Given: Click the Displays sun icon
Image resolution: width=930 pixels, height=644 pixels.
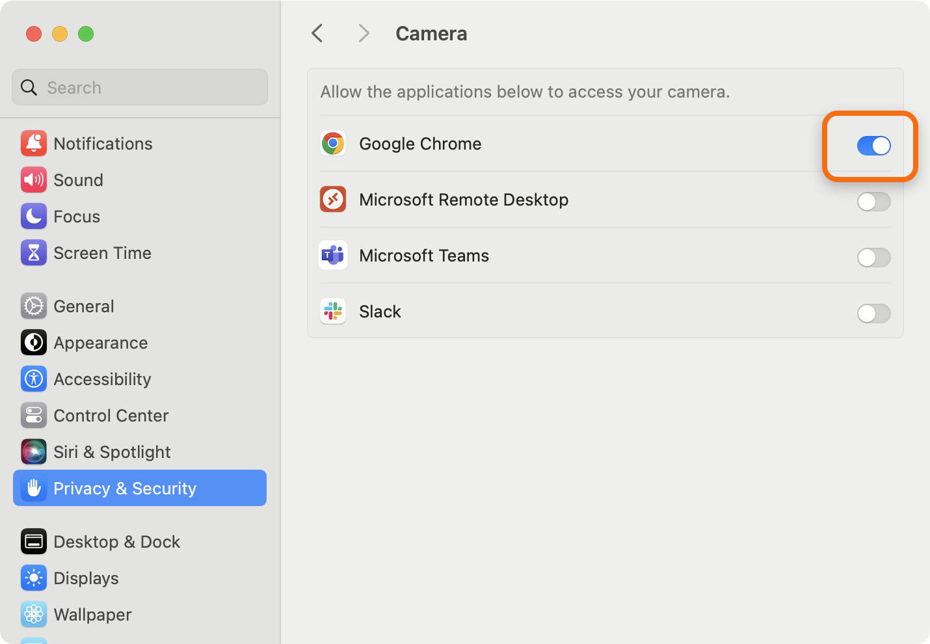Looking at the screenshot, I should tap(34, 578).
